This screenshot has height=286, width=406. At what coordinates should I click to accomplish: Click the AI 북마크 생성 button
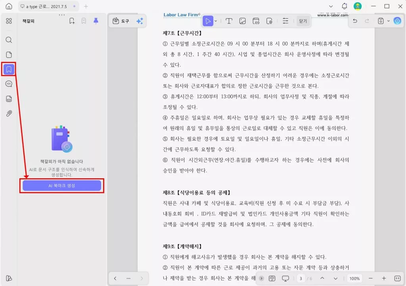click(62, 186)
